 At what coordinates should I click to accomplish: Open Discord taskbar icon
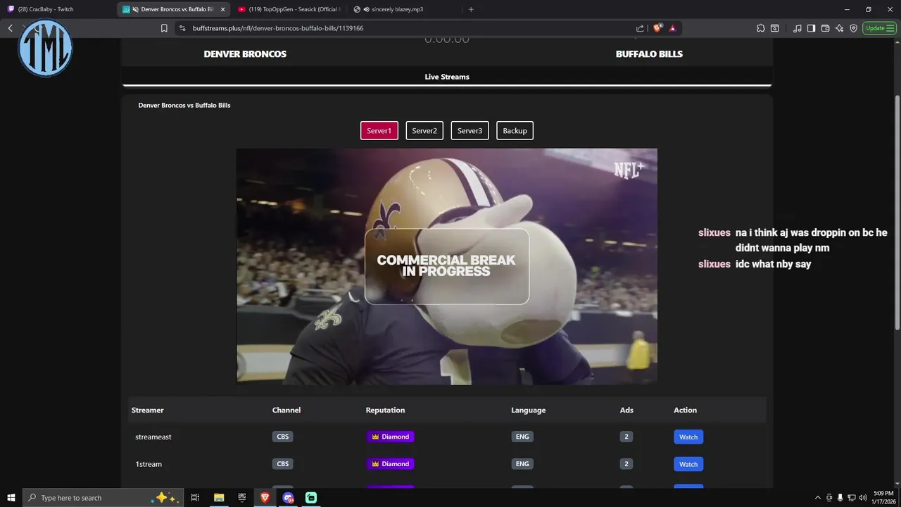288,498
